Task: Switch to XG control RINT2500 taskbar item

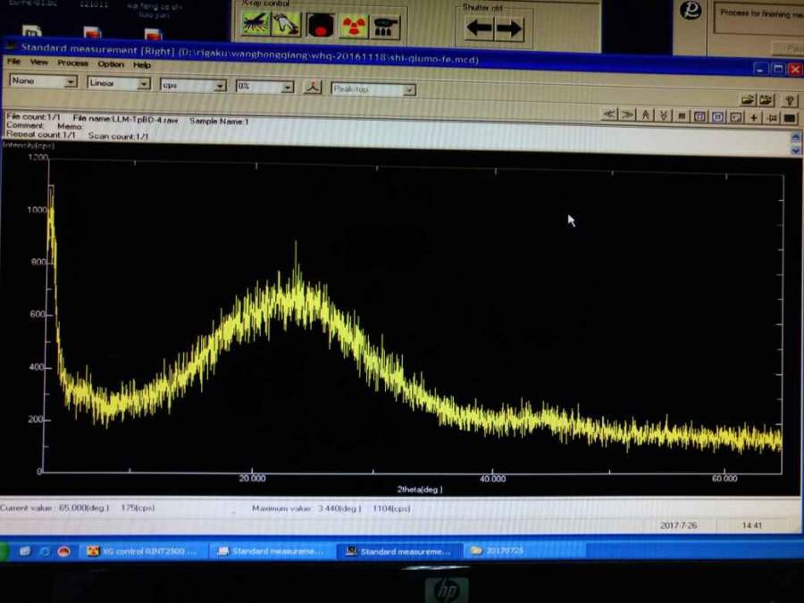Action: tap(143, 551)
